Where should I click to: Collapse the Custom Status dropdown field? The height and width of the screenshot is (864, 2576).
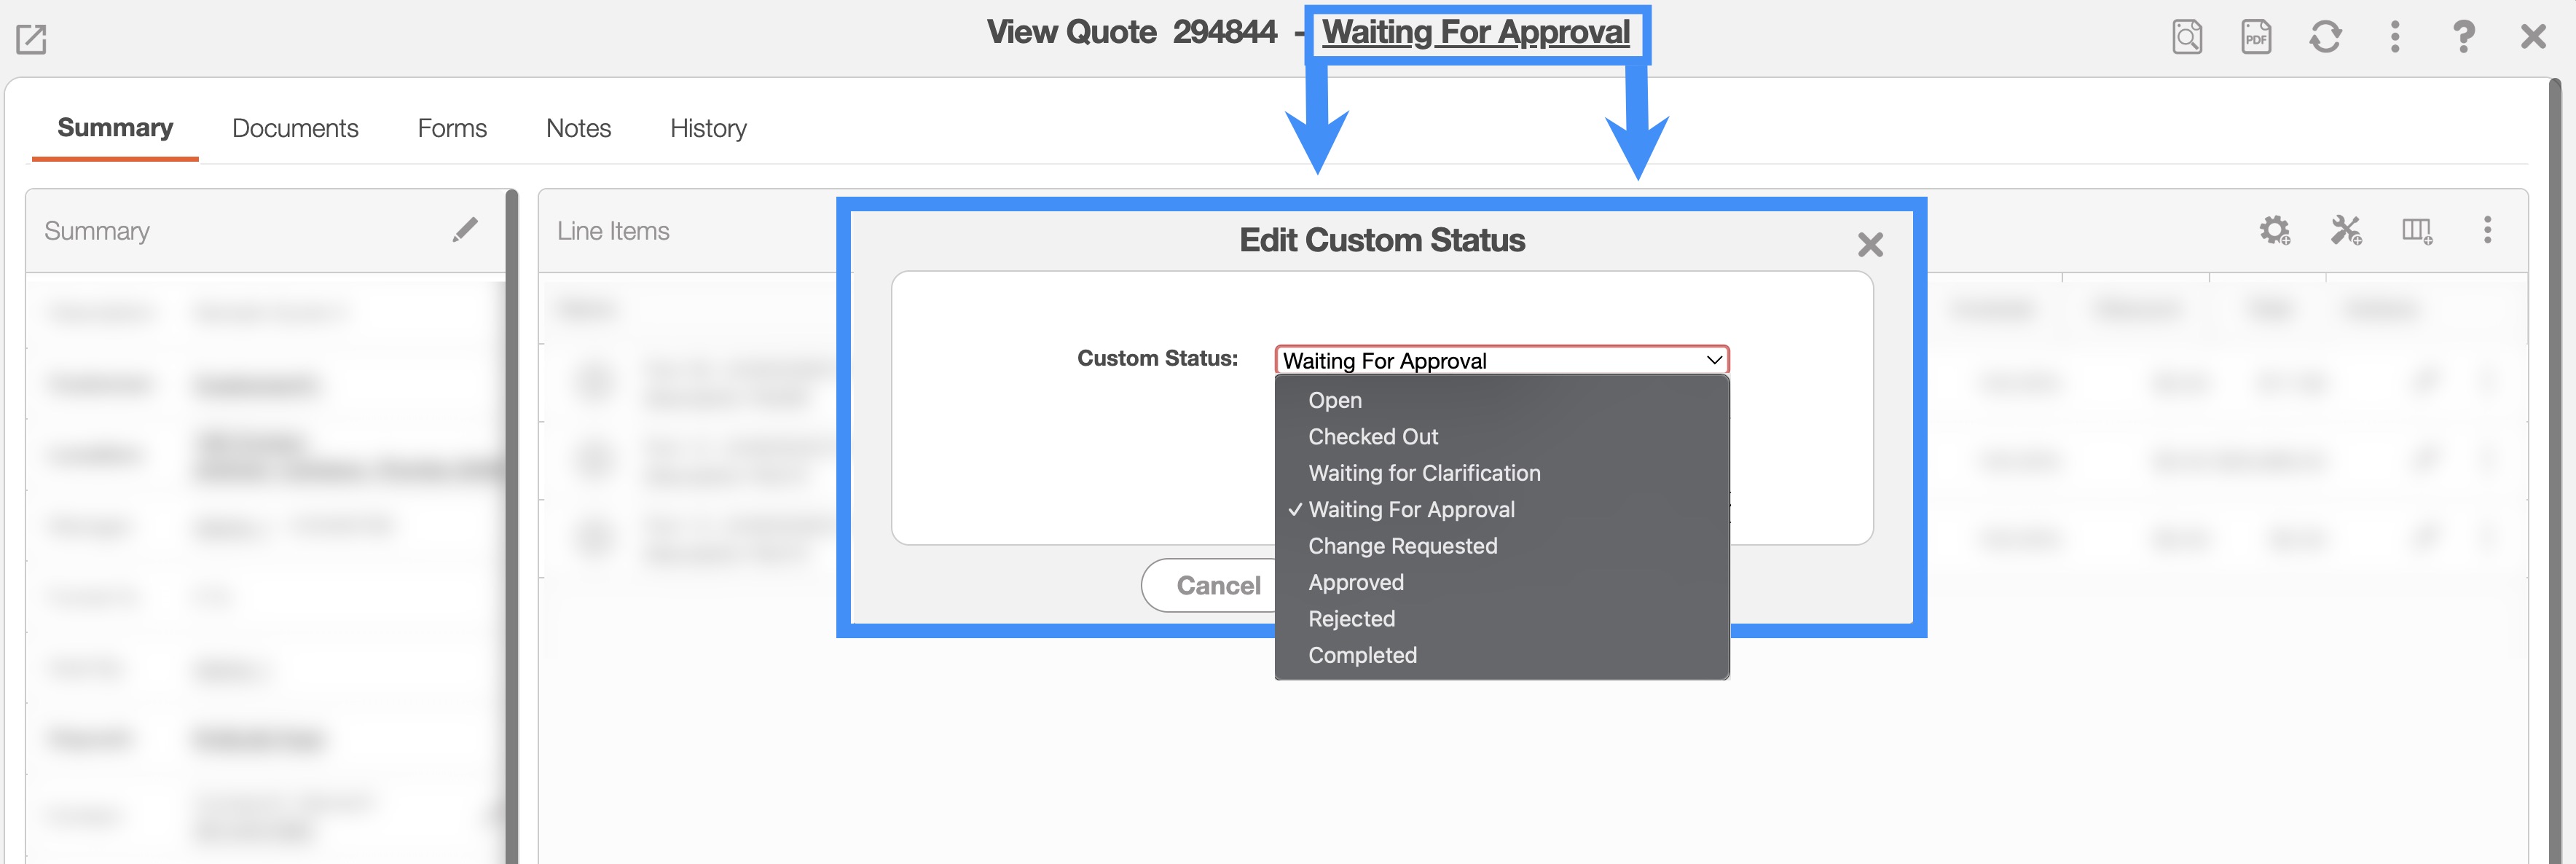pos(1501,360)
